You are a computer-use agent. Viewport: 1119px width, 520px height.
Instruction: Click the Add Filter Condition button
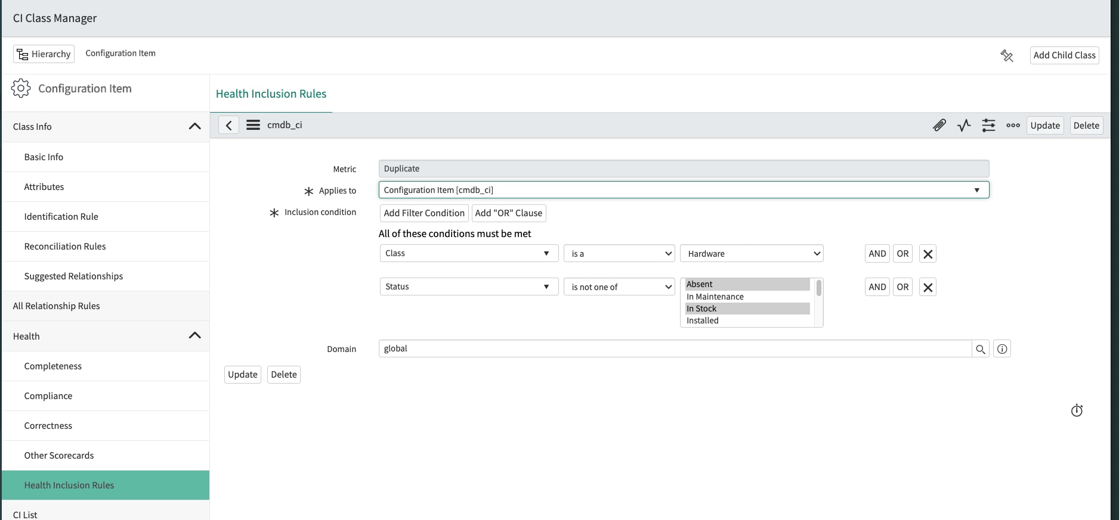[424, 213]
